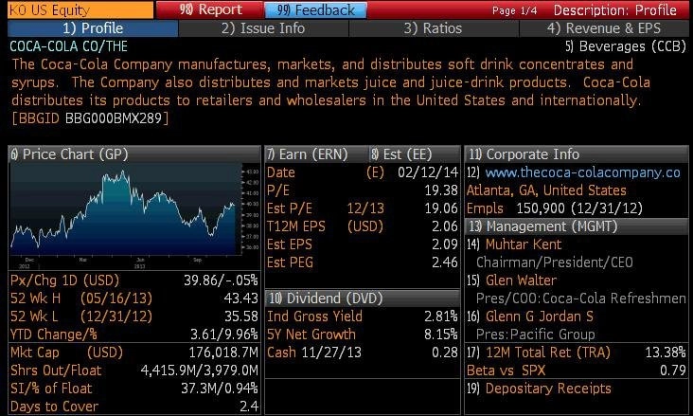Screen dimensions: 693x416
Task: Open the 99) Feedback button
Action: tap(315, 9)
